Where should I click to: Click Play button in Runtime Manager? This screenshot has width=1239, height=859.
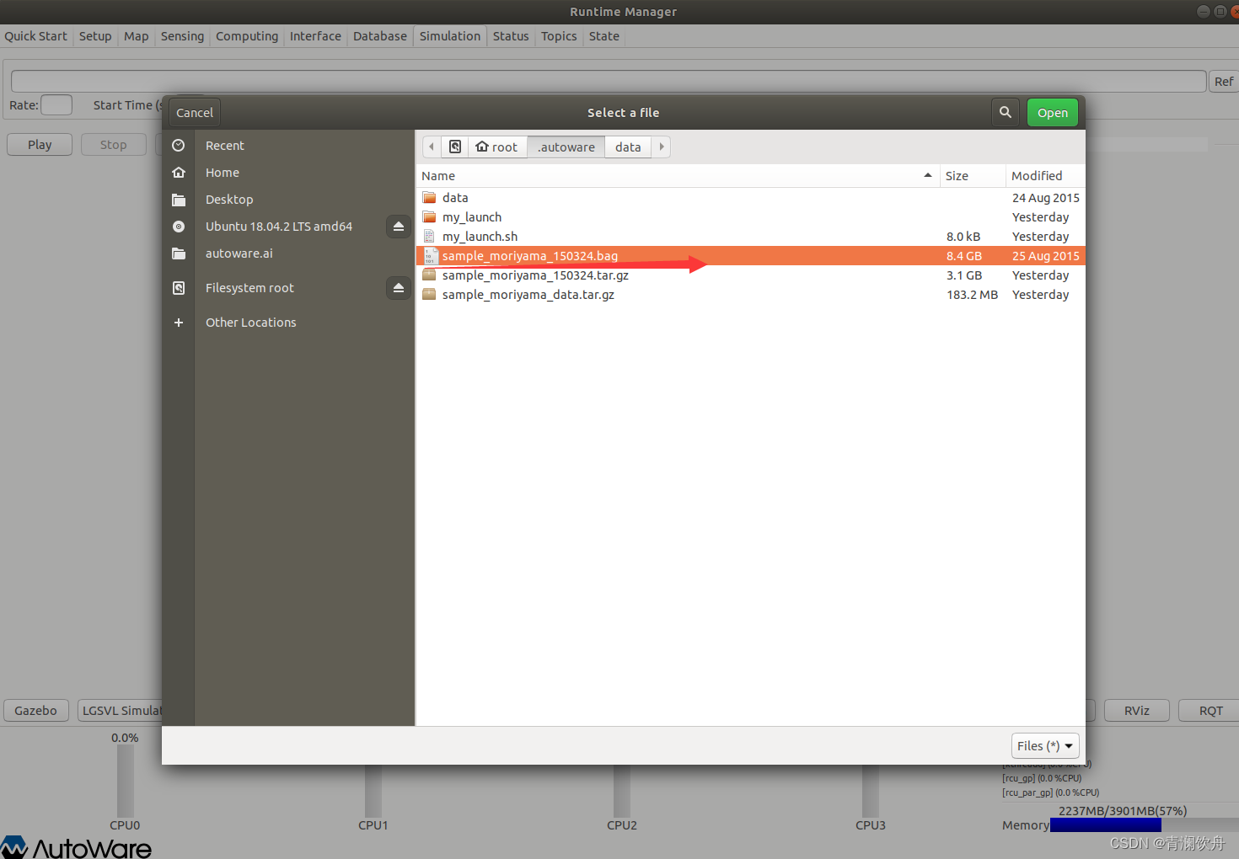click(x=40, y=145)
